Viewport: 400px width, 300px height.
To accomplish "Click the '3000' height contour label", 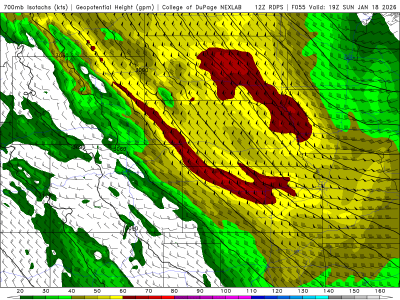I will click(x=141, y=70).
